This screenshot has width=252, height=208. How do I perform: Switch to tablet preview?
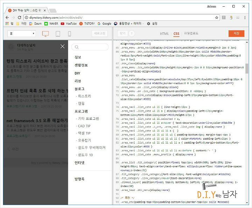(58, 34)
